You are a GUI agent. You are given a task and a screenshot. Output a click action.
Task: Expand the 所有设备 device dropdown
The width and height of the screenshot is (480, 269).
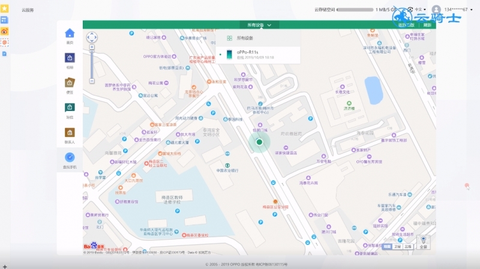coord(259,25)
